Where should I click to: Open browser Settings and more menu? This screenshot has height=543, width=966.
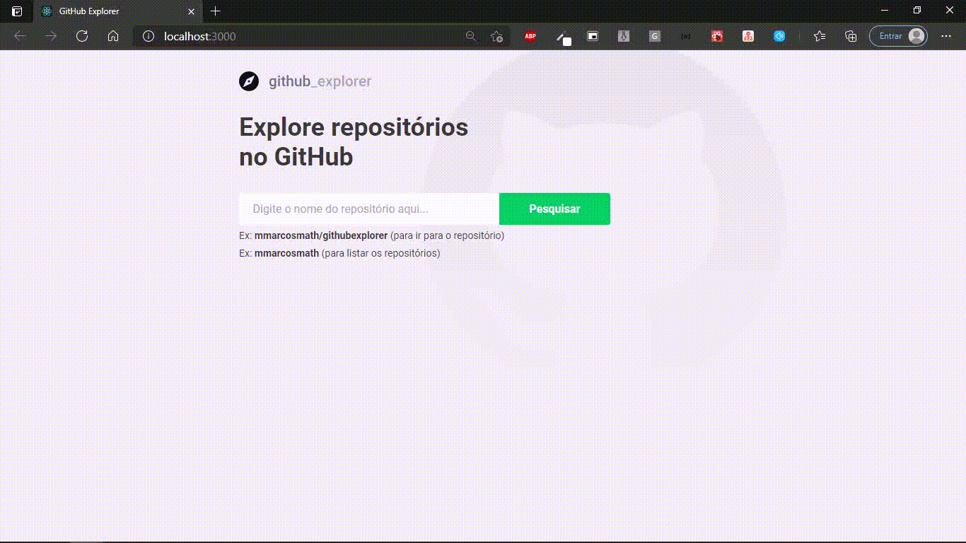[x=946, y=36]
